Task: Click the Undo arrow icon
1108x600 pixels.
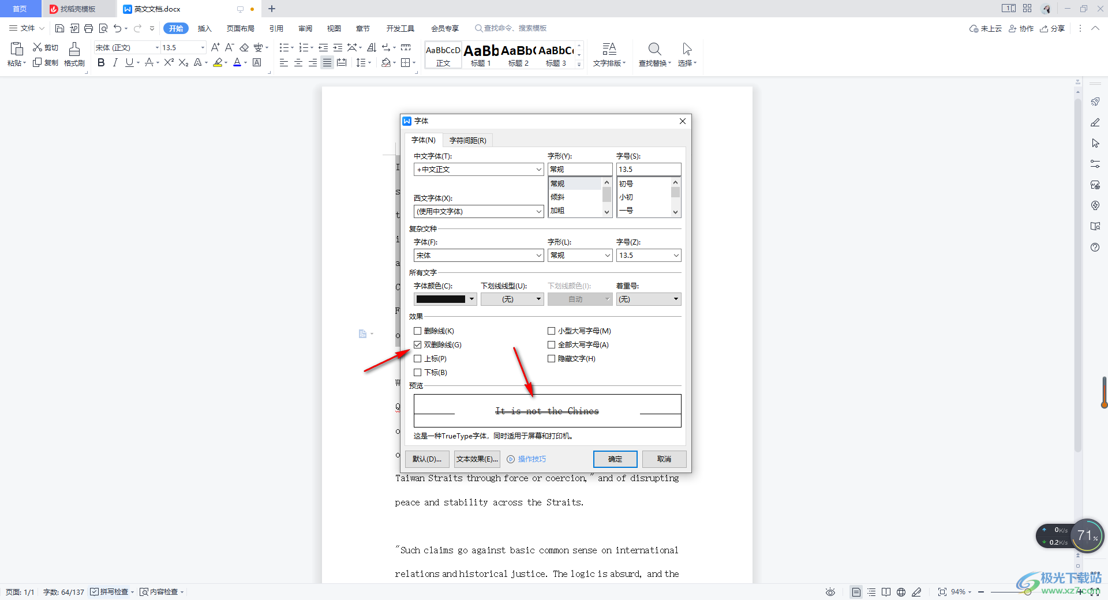Action: (x=118, y=28)
